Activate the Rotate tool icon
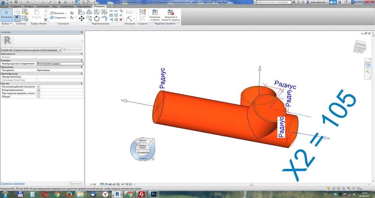Image resolution: width=375 pixels, height=198 pixels. (x=97, y=18)
